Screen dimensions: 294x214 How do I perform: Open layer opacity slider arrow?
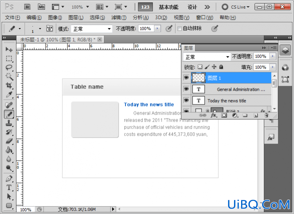[x=272, y=56]
